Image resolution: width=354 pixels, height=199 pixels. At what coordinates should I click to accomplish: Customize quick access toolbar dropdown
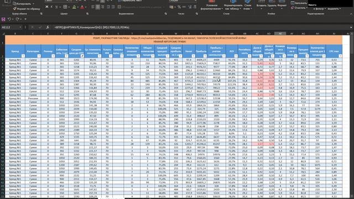pyautogui.click(x=25, y=19)
